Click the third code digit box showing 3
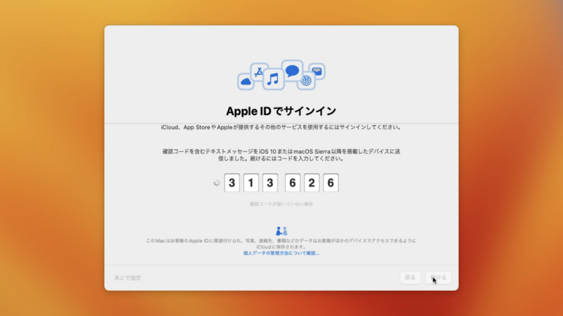This screenshot has height=316, width=563. tap(270, 183)
